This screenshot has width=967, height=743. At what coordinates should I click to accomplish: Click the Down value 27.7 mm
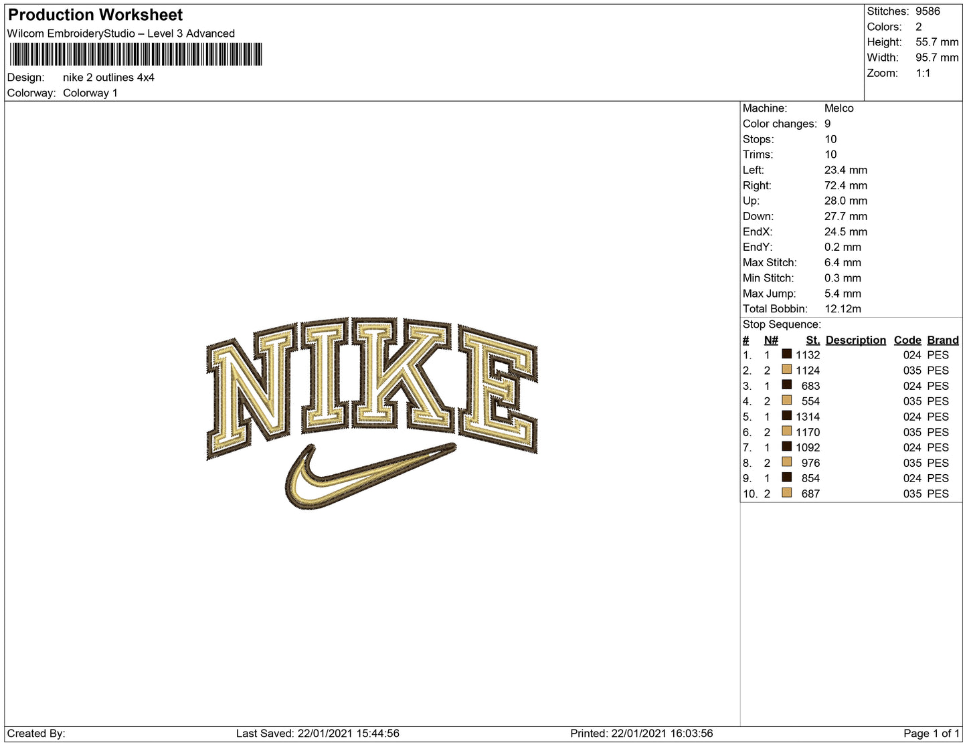[x=846, y=216]
